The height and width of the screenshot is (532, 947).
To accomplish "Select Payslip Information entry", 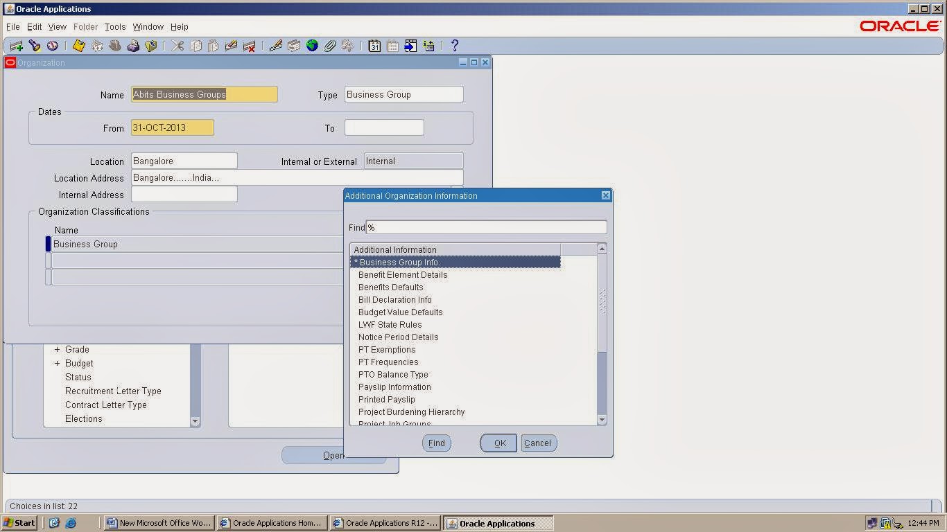I will click(x=394, y=387).
